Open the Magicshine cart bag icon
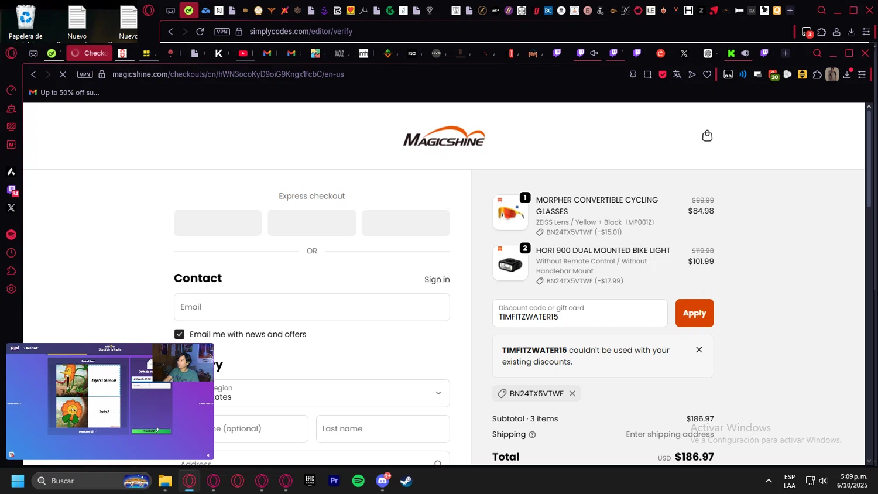Image resolution: width=878 pixels, height=494 pixels. pyautogui.click(x=707, y=136)
